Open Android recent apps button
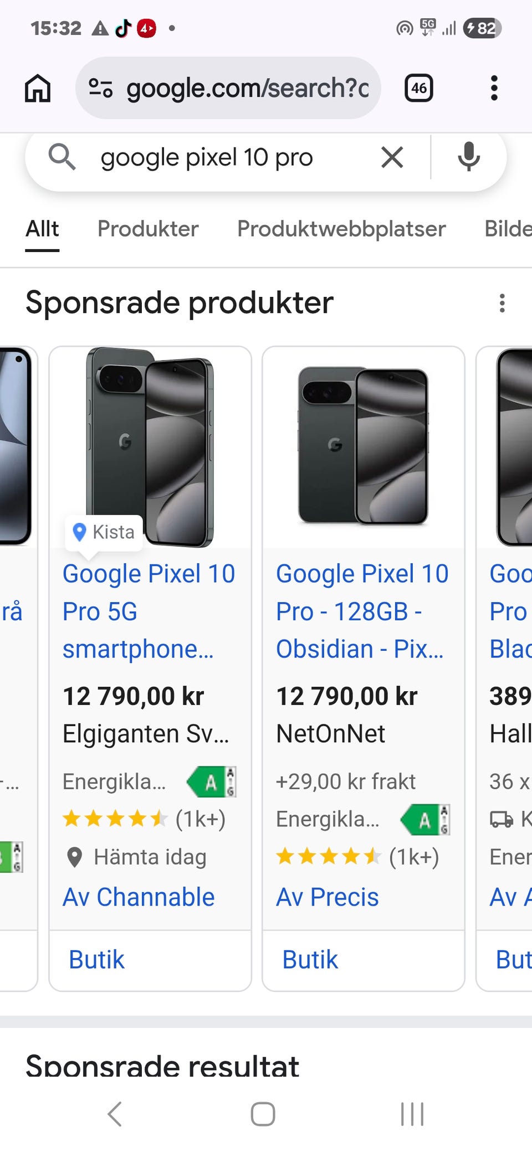This screenshot has width=532, height=1152. coord(412,1114)
